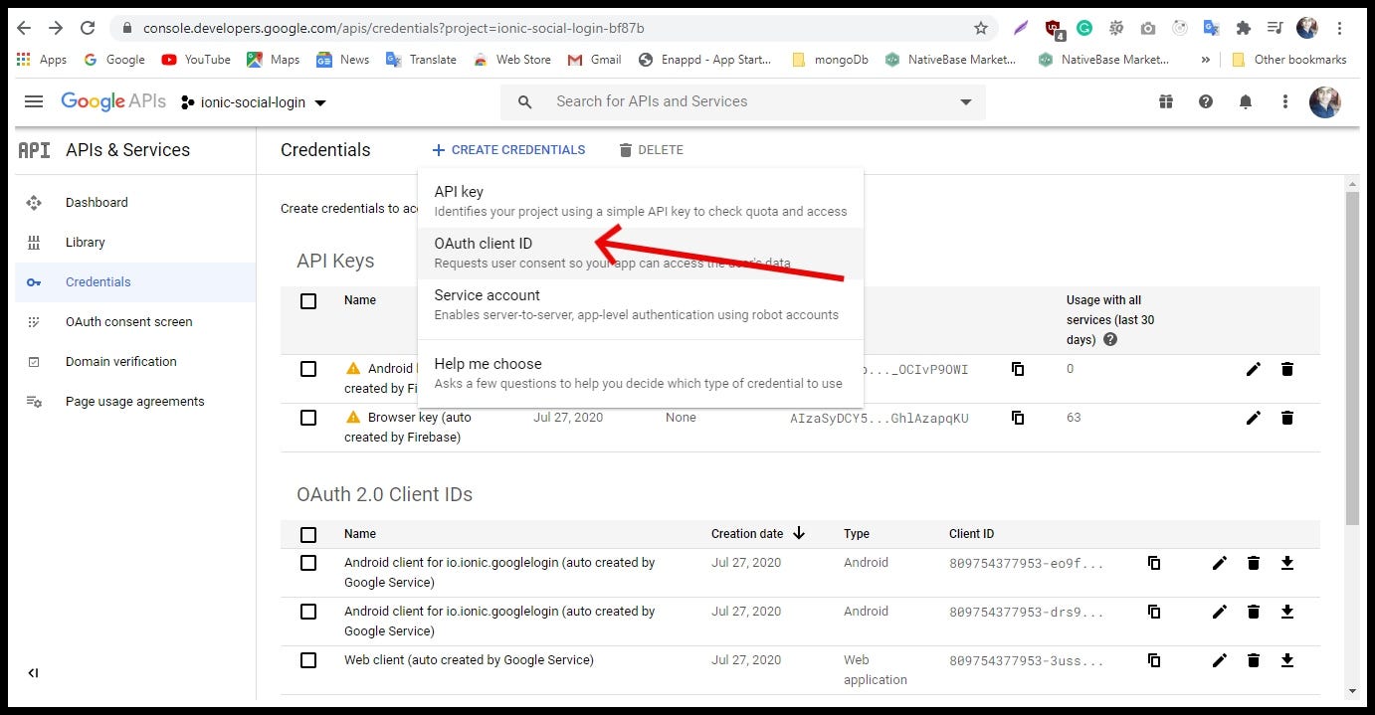Viewport: 1375px width, 715px height.
Task: Show more bookmarks chevron
Action: [x=1206, y=60]
